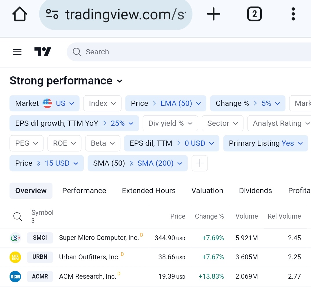Sort by Symbol column header
Viewport: 311px width, 301px height.
42,213
